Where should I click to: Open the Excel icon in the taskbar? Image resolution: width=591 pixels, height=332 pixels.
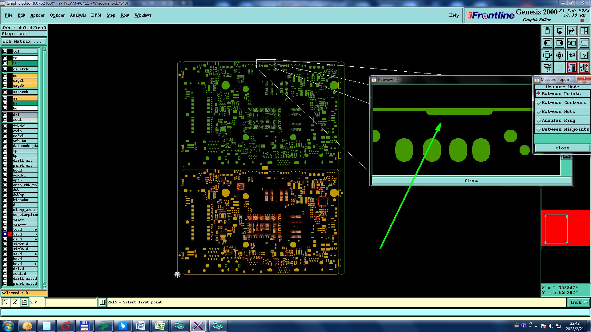click(x=160, y=326)
